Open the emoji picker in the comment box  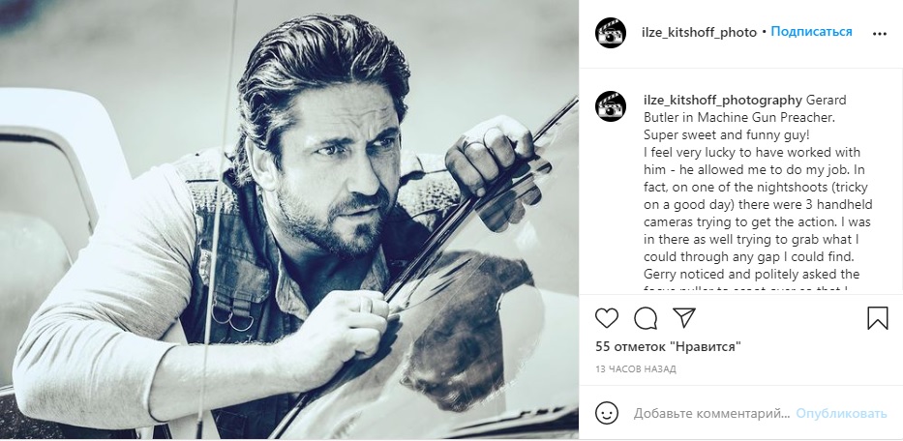pyautogui.click(x=607, y=414)
